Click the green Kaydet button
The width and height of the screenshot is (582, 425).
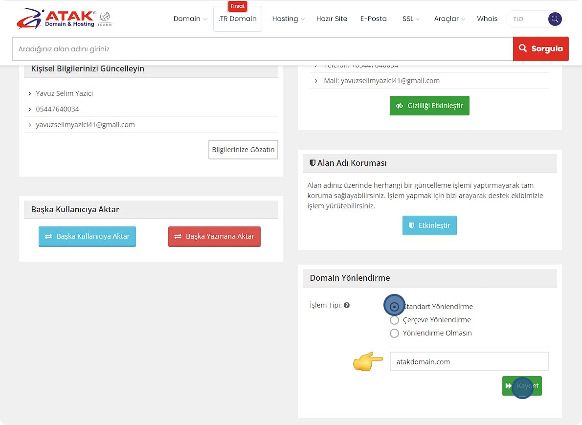tap(522, 386)
